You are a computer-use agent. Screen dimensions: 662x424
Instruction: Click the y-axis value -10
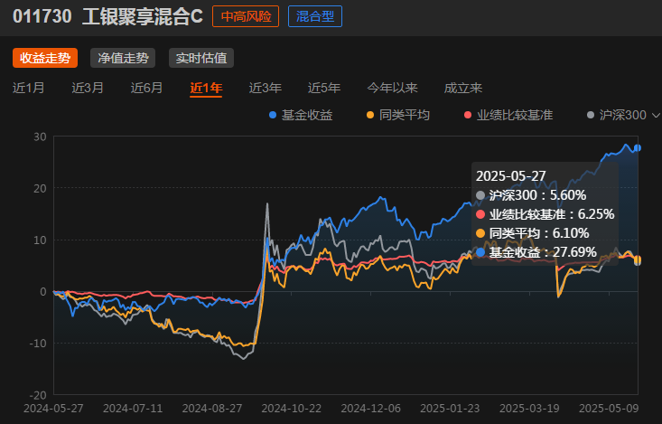(38, 344)
